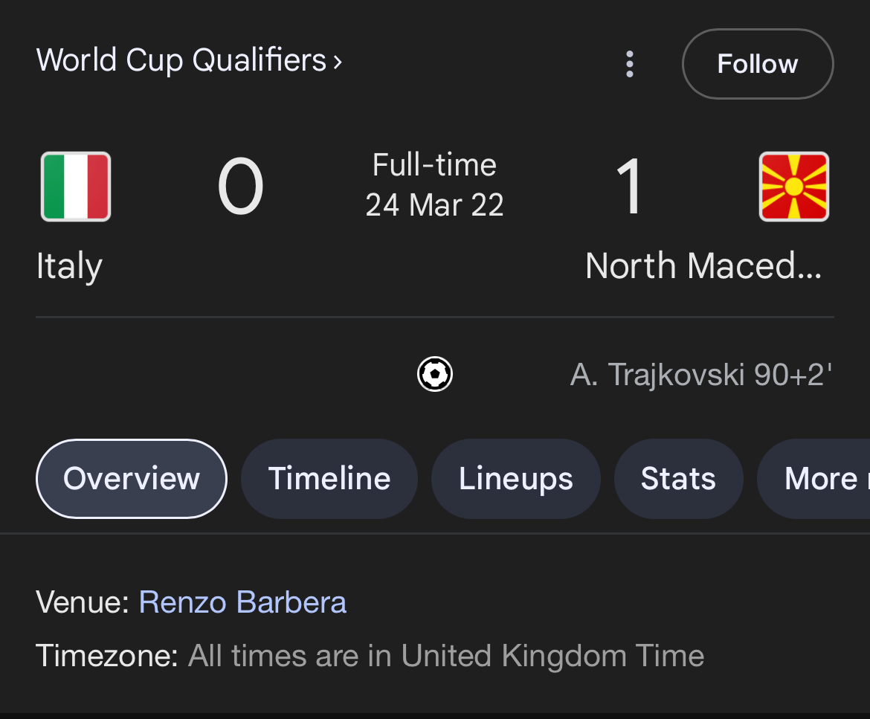
Task: Click North Macedonia's score of 1
Action: pos(630,187)
